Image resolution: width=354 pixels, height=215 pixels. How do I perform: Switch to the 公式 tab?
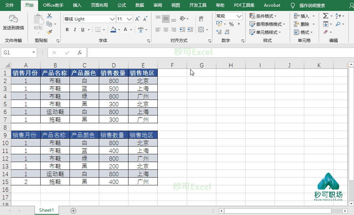[x=122, y=5]
